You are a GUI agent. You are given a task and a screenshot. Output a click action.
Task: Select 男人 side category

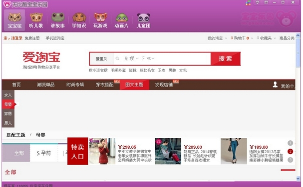[8, 123]
